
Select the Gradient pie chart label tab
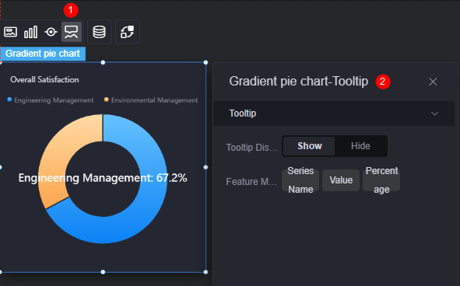43,54
